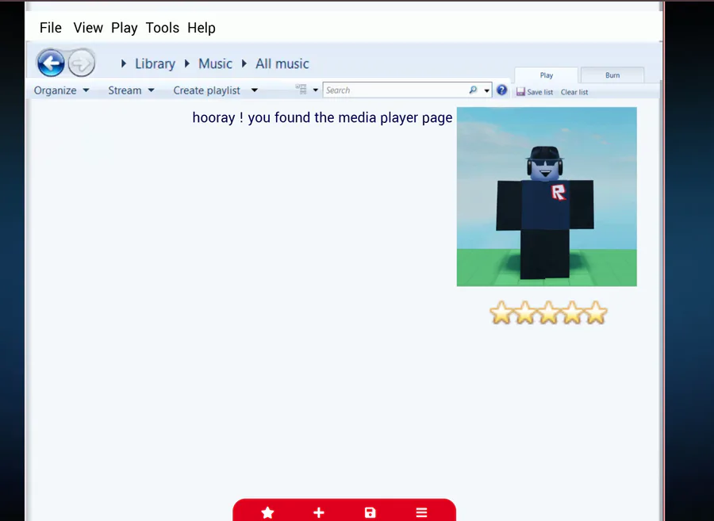Click the save disk icon in red bar
This screenshot has height=521, width=714.
(x=370, y=513)
